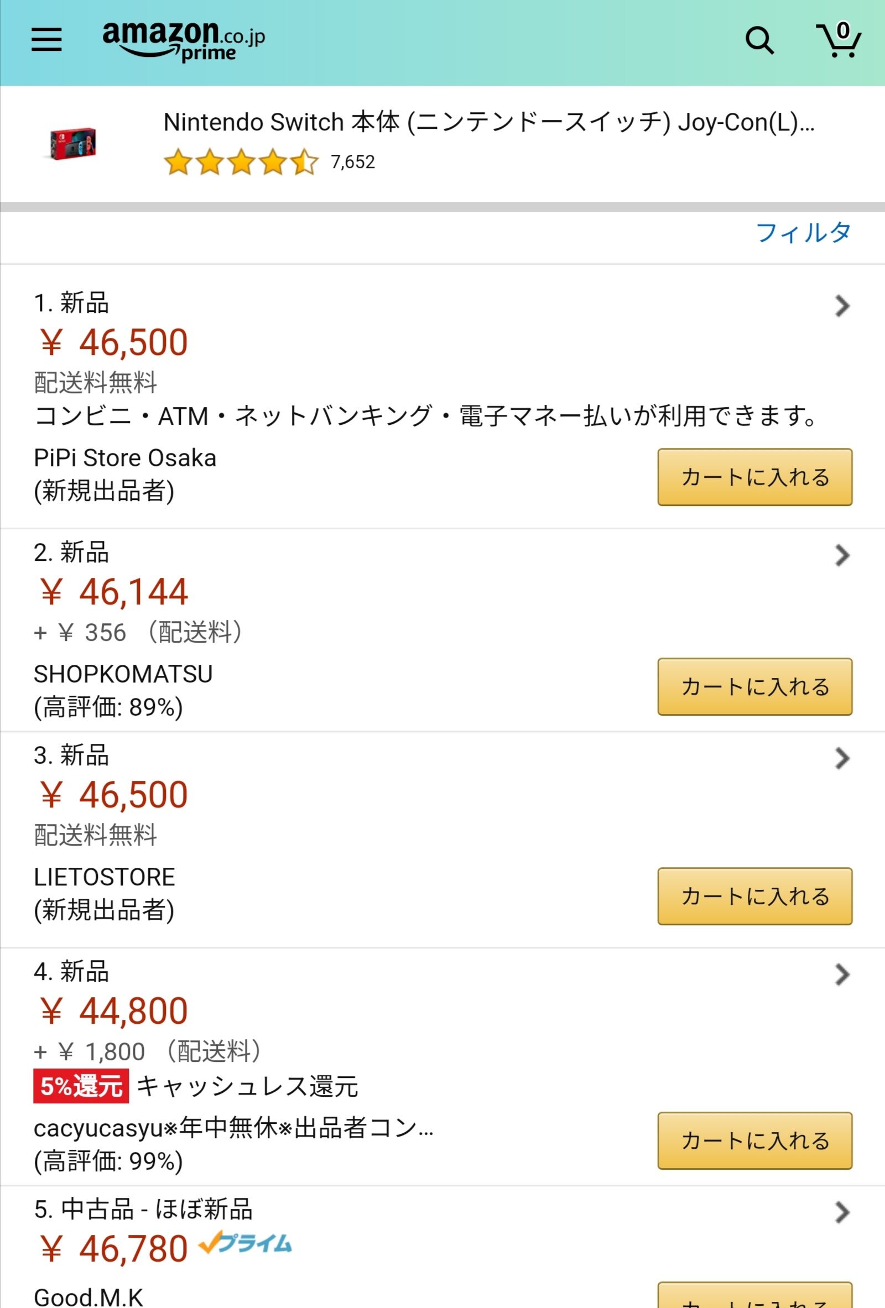Open the hamburger navigation menu
The height and width of the screenshot is (1308, 885).
point(46,40)
